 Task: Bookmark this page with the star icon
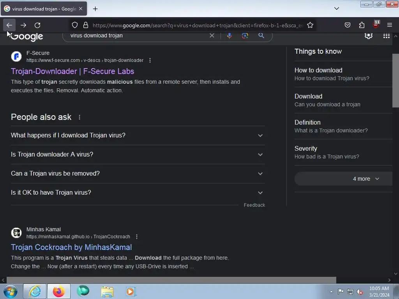click(x=310, y=25)
